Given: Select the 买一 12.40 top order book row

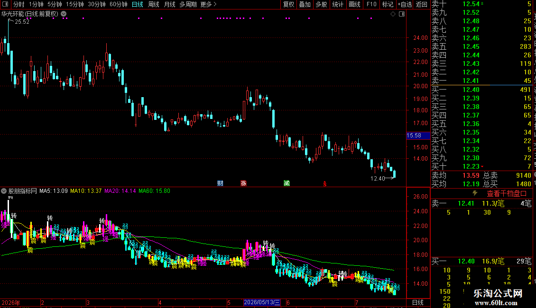Looking at the screenshot, I should (481, 90).
